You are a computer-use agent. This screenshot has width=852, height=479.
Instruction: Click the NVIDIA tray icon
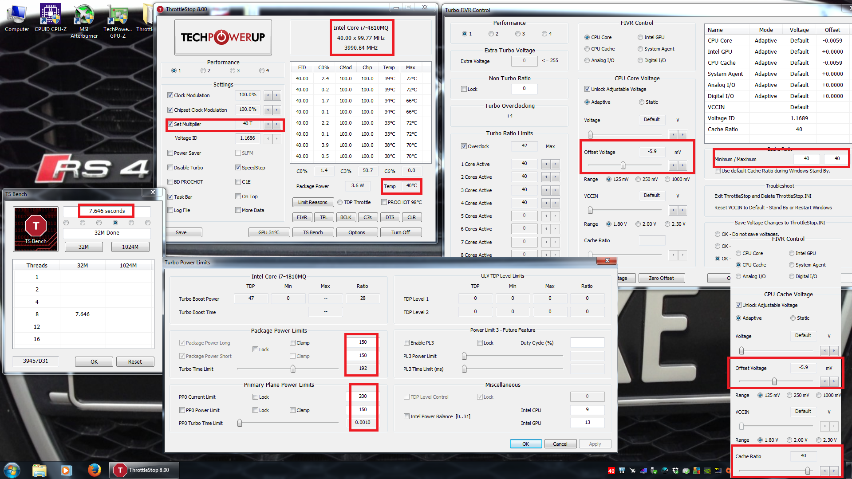707,471
